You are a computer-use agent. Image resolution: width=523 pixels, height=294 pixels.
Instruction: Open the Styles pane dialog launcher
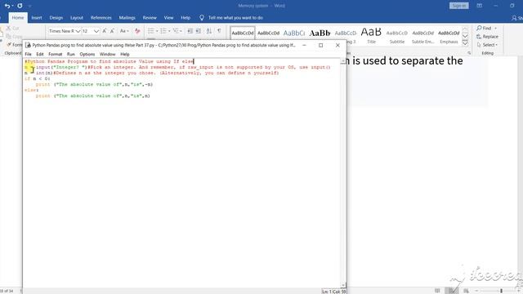(469, 53)
